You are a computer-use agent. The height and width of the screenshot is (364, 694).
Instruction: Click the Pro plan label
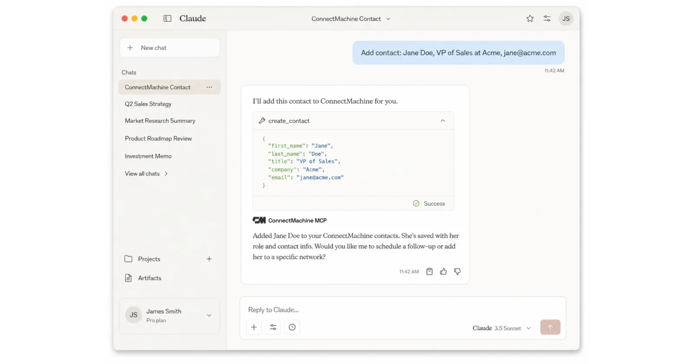tap(156, 321)
